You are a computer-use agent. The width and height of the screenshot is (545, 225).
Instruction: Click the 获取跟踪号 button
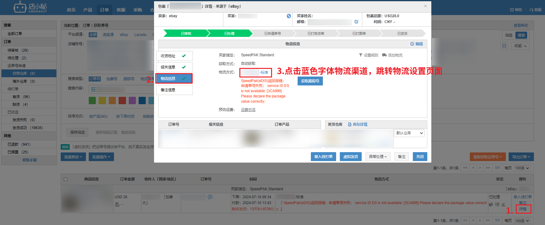pos(310,81)
